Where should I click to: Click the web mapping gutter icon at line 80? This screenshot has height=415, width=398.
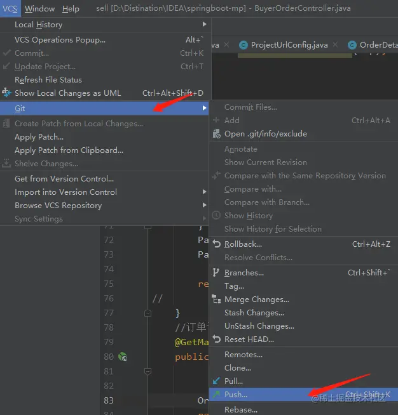point(123,357)
